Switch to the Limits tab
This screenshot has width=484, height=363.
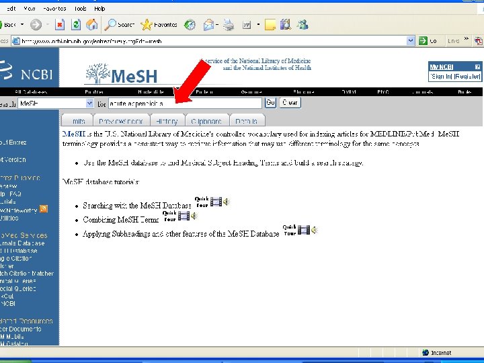[x=77, y=121]
